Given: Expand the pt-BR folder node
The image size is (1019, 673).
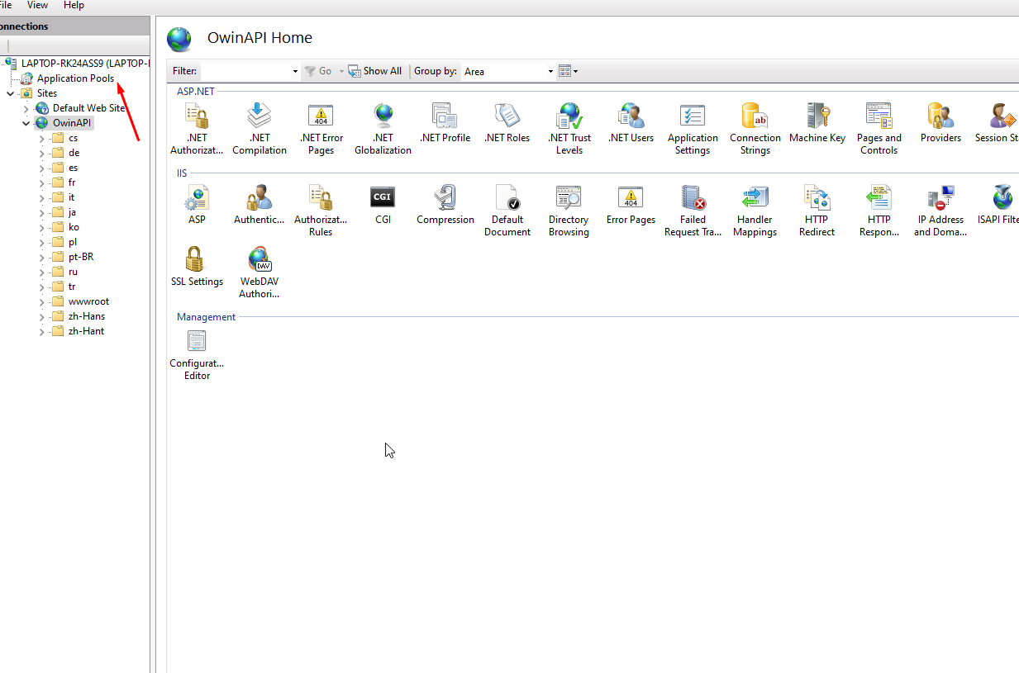Looking at the screenshot, I should [x=42, y=257].
